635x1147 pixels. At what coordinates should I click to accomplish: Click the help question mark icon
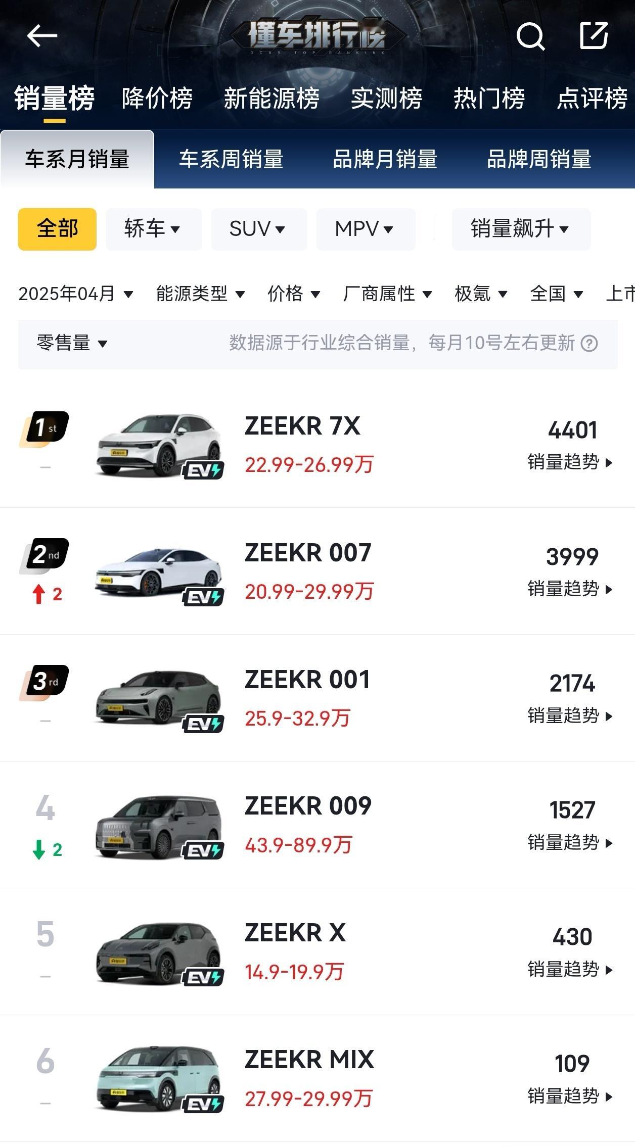589,344
